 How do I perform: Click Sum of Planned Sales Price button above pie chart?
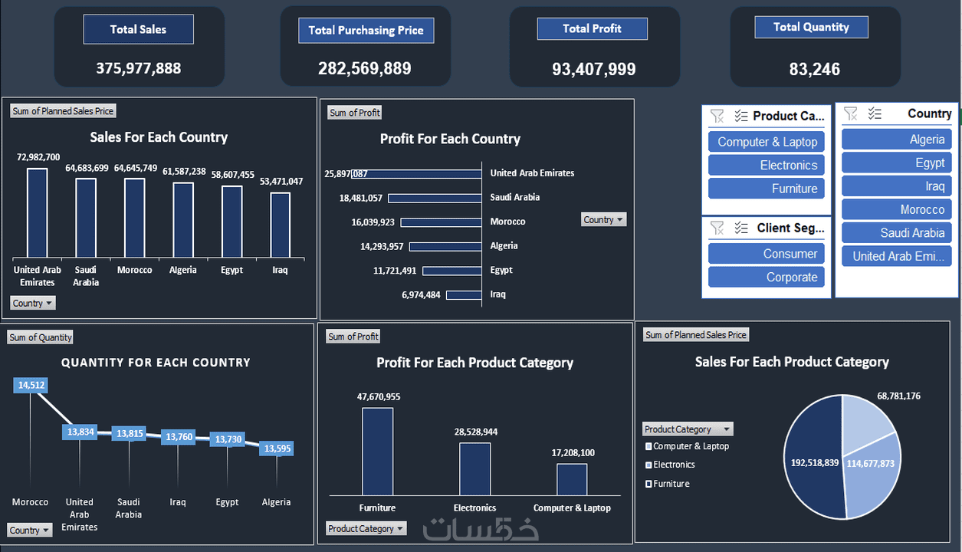pos(696,335)
